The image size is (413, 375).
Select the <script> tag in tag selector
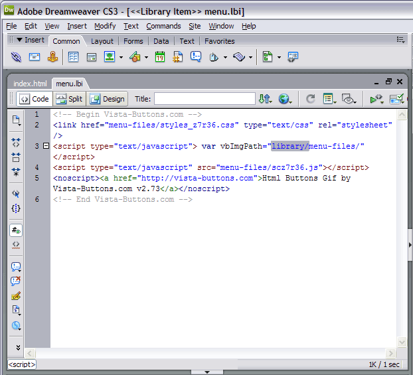[22, 364]
